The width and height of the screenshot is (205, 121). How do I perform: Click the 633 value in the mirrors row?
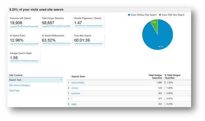[x=160, y=88]
